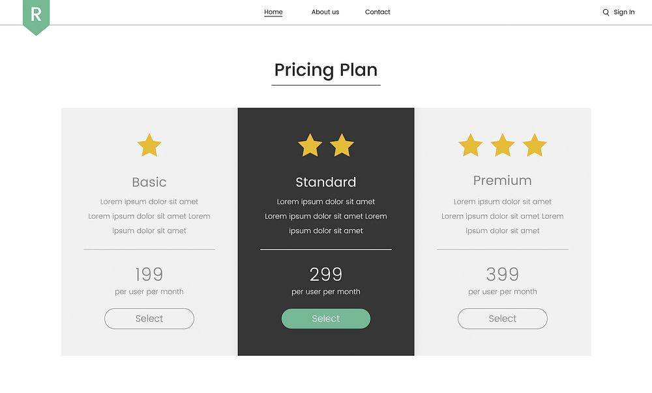Click the first star above Premium plan
The height and width of the screenshot is (393, 652).
470,145
